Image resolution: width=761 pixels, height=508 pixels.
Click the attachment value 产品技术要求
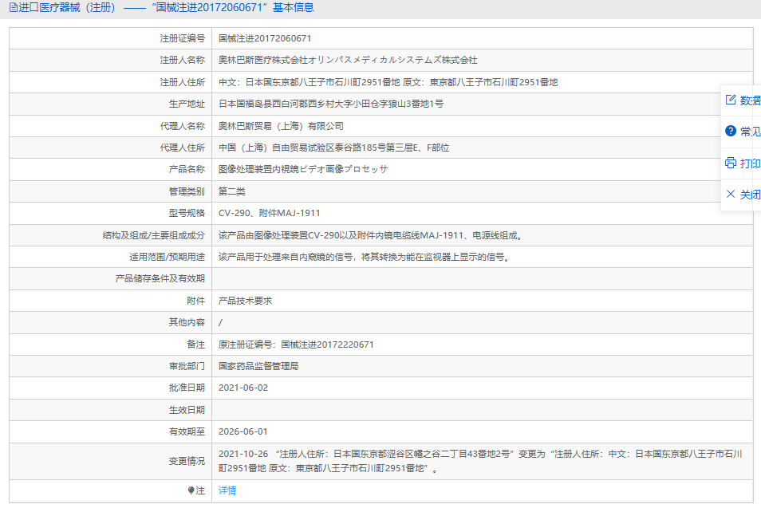(245, 301)
